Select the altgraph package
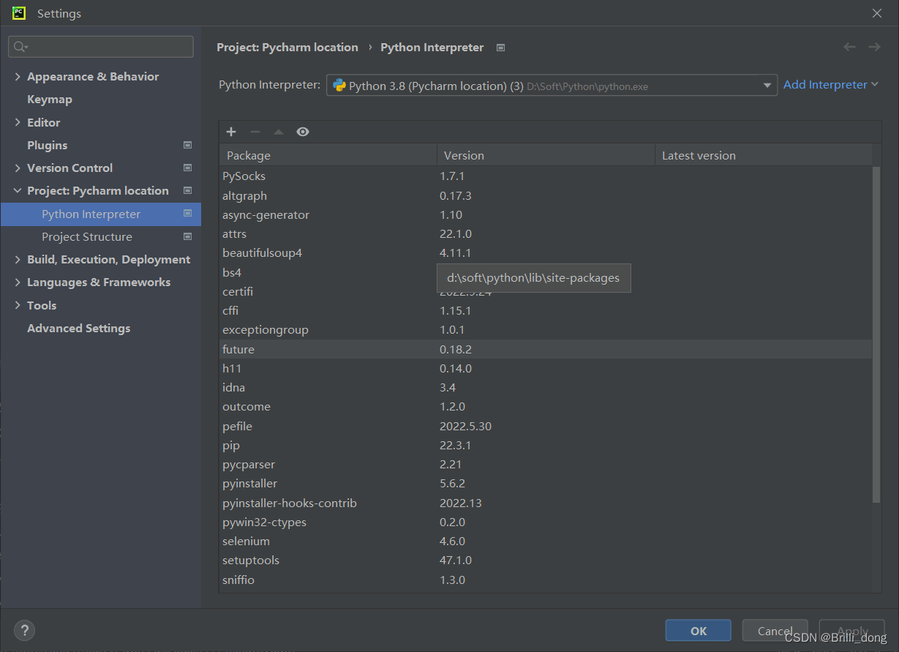Viewport: 899px width, 652px height. tap(546, 195)
